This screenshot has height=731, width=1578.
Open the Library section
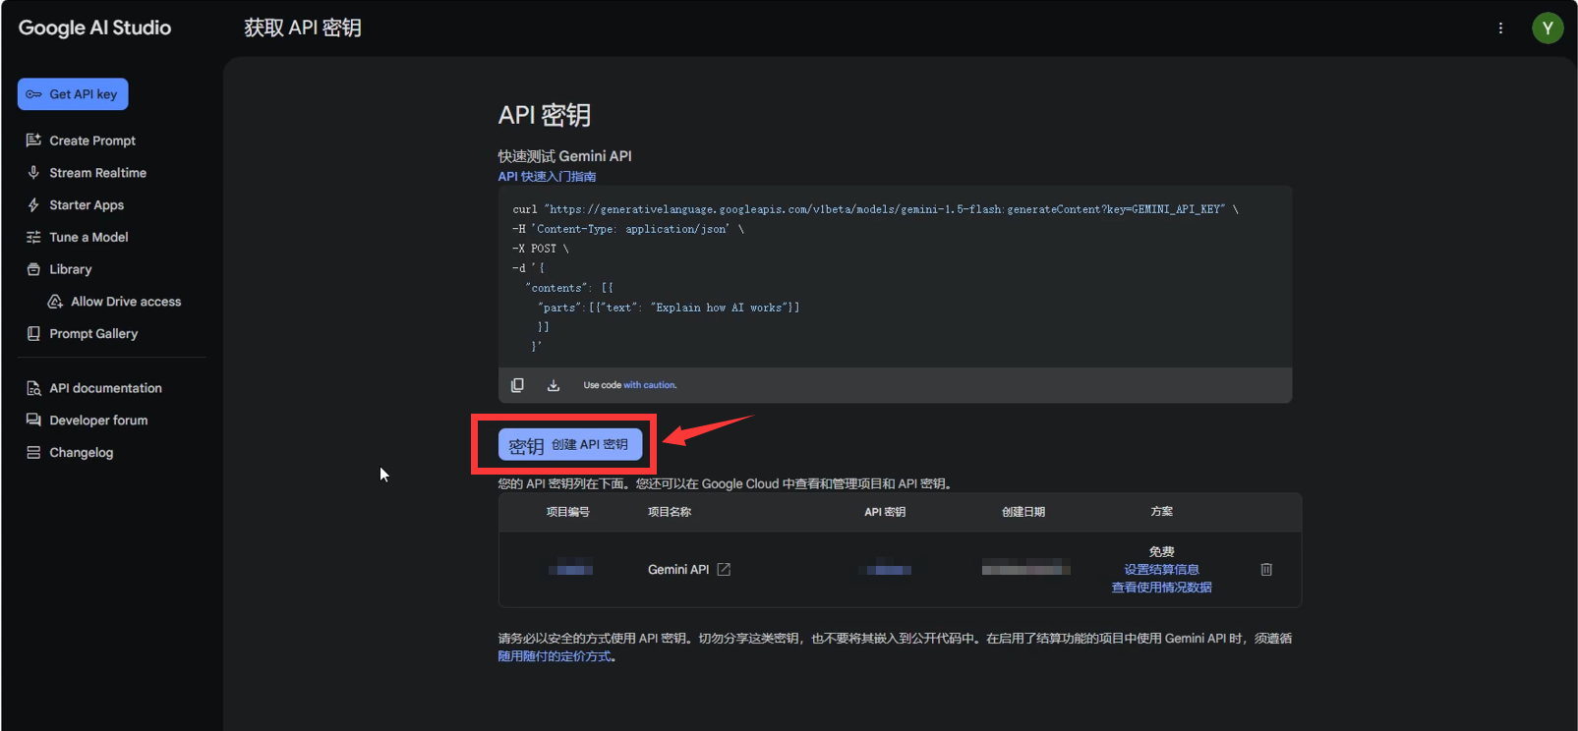[x=70, y=269]
